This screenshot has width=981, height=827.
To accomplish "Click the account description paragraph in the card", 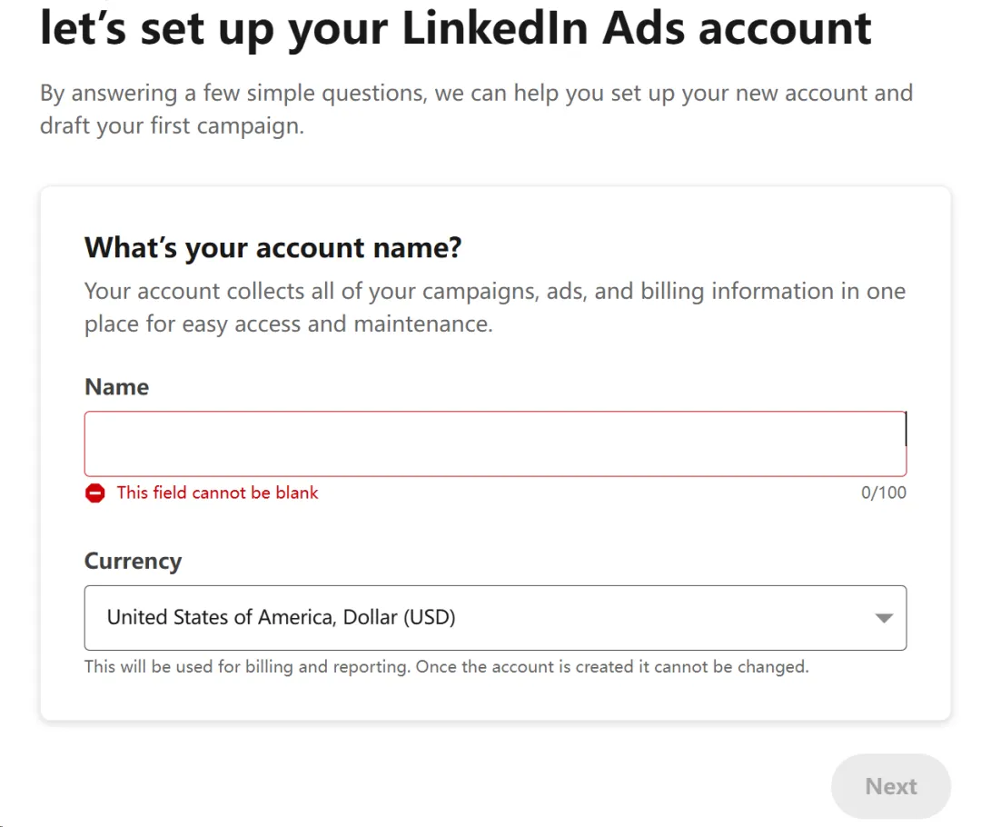I will point(494,307).
